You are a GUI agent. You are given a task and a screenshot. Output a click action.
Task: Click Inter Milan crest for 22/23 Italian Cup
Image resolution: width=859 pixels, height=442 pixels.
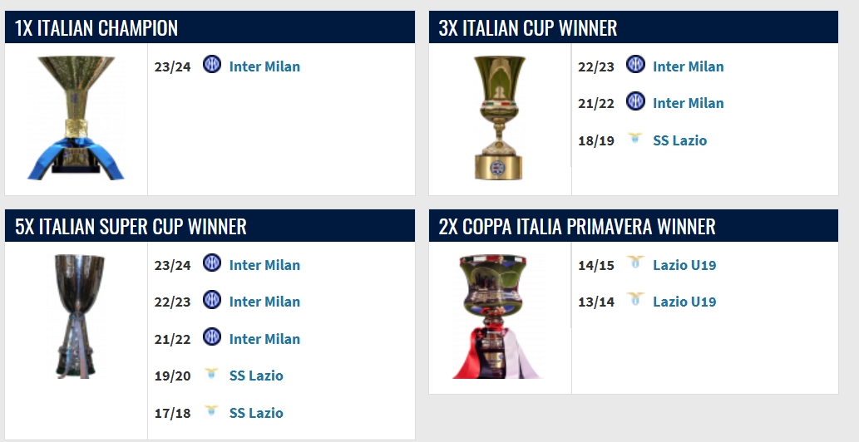tap(635, 65)
